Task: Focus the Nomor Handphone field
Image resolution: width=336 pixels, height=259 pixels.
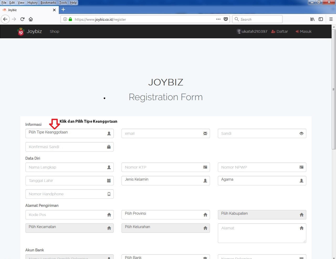Action: pyautogui.click(x=70, y=194)
